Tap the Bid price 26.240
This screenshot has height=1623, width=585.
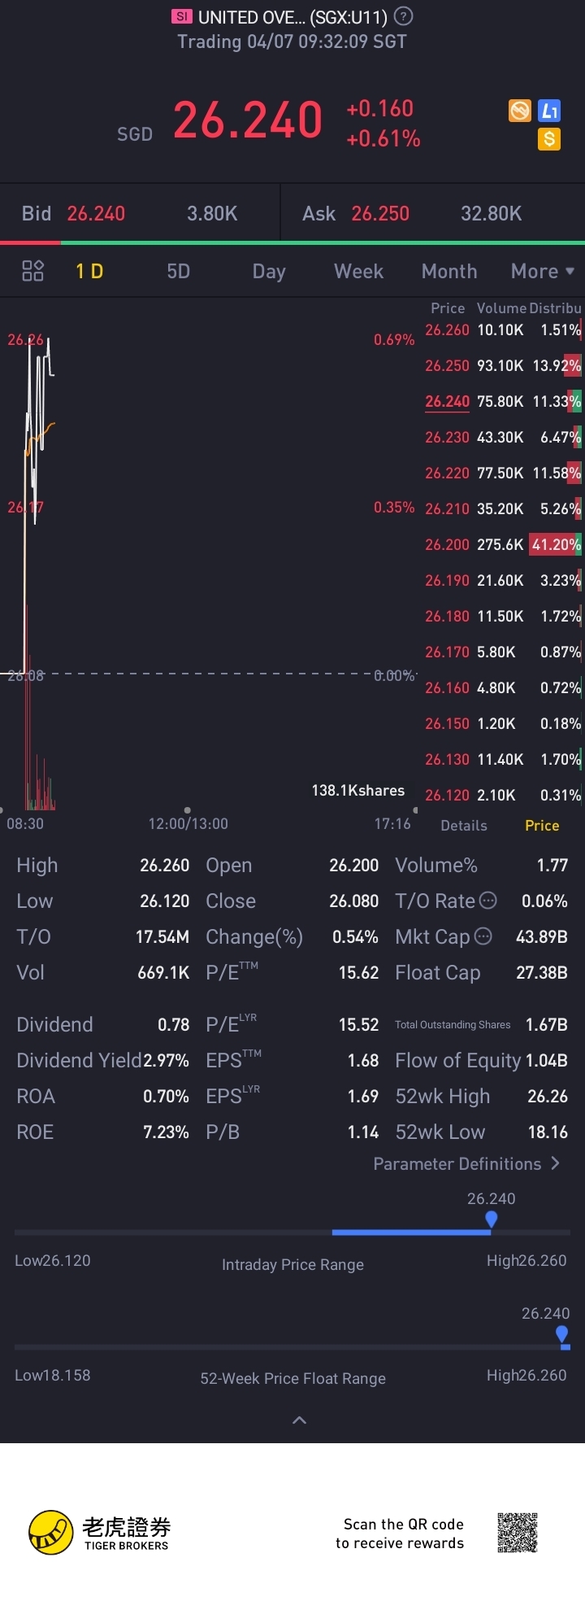(96, 214)
